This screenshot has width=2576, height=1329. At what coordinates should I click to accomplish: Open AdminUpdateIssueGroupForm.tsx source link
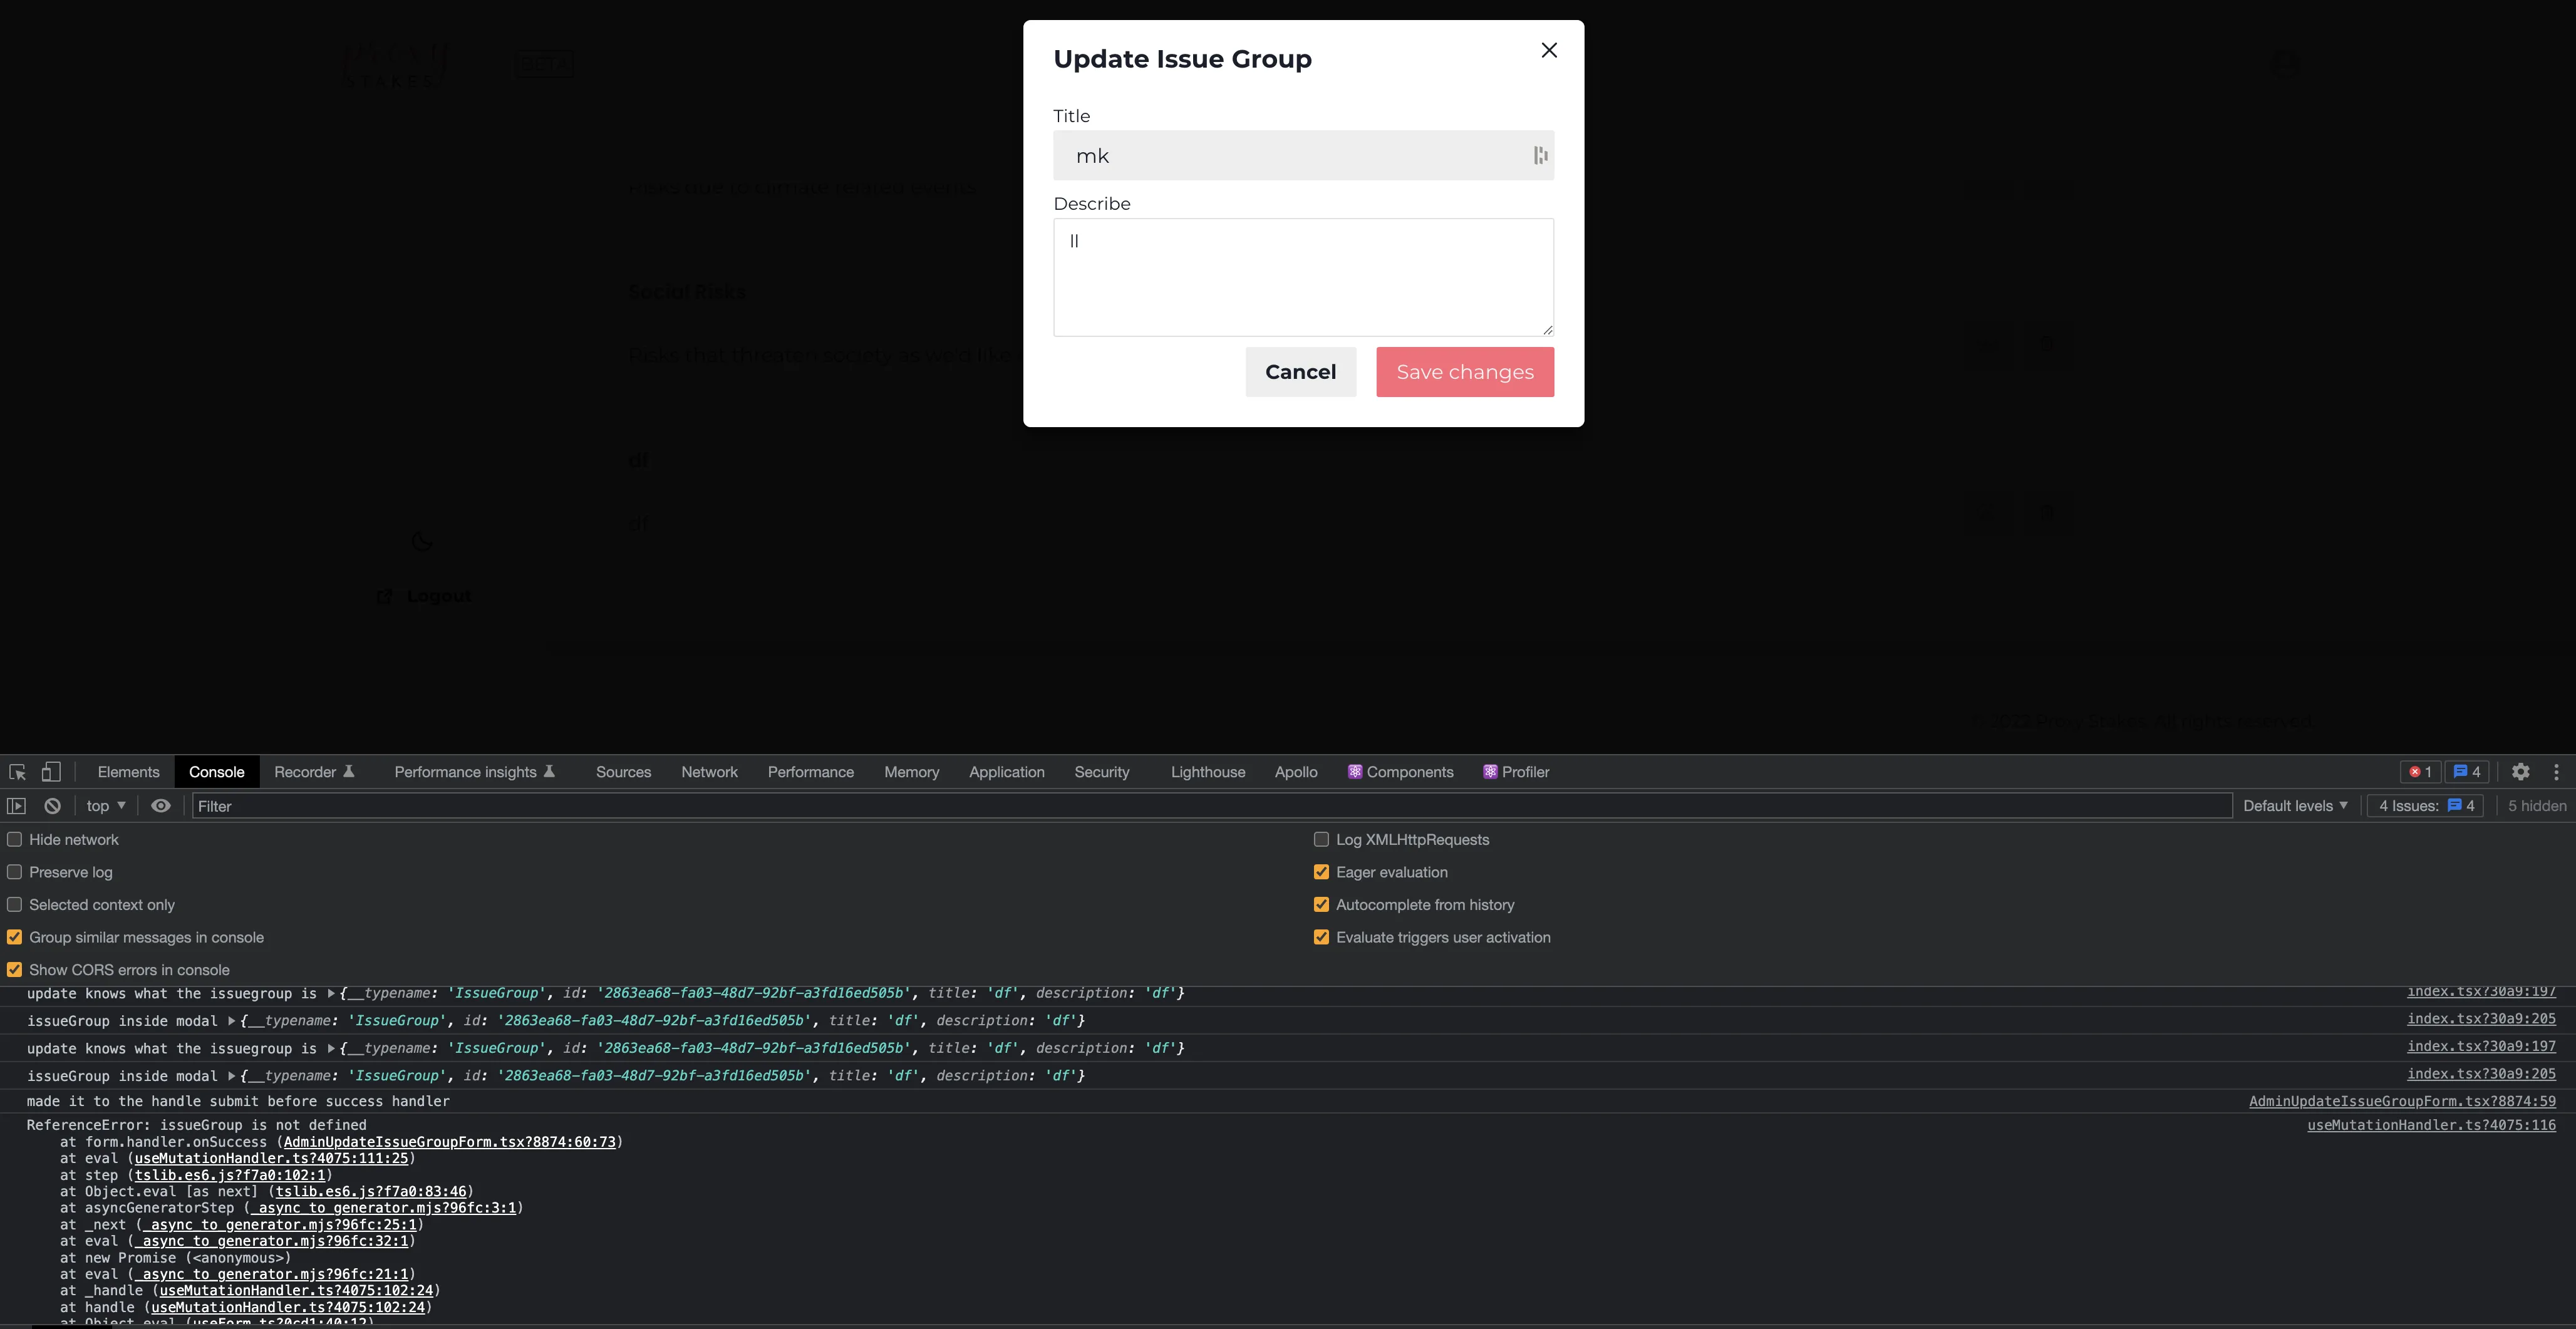click(x=2402, y=1101)
